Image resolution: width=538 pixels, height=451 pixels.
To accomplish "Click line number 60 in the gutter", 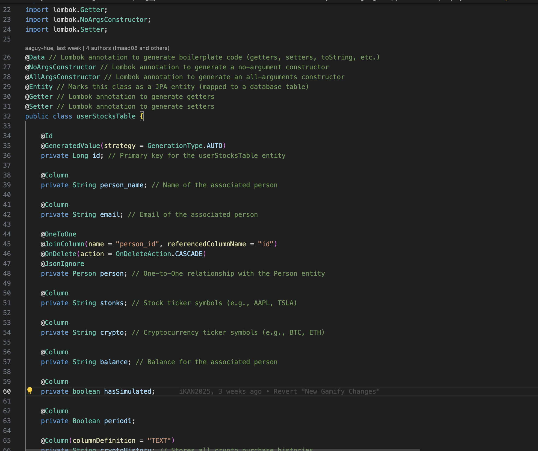I will [7, 391].
